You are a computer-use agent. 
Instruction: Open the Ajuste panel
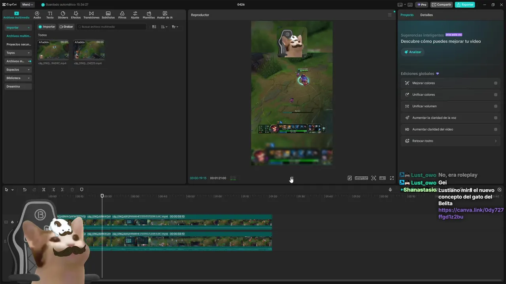135,15
